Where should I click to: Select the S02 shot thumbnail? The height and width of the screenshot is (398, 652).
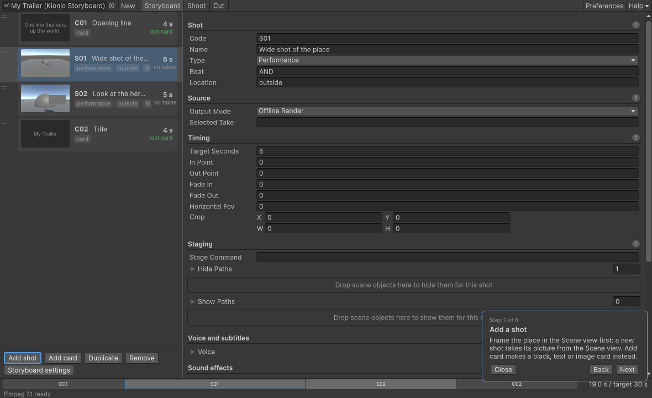tap(45, 98)
